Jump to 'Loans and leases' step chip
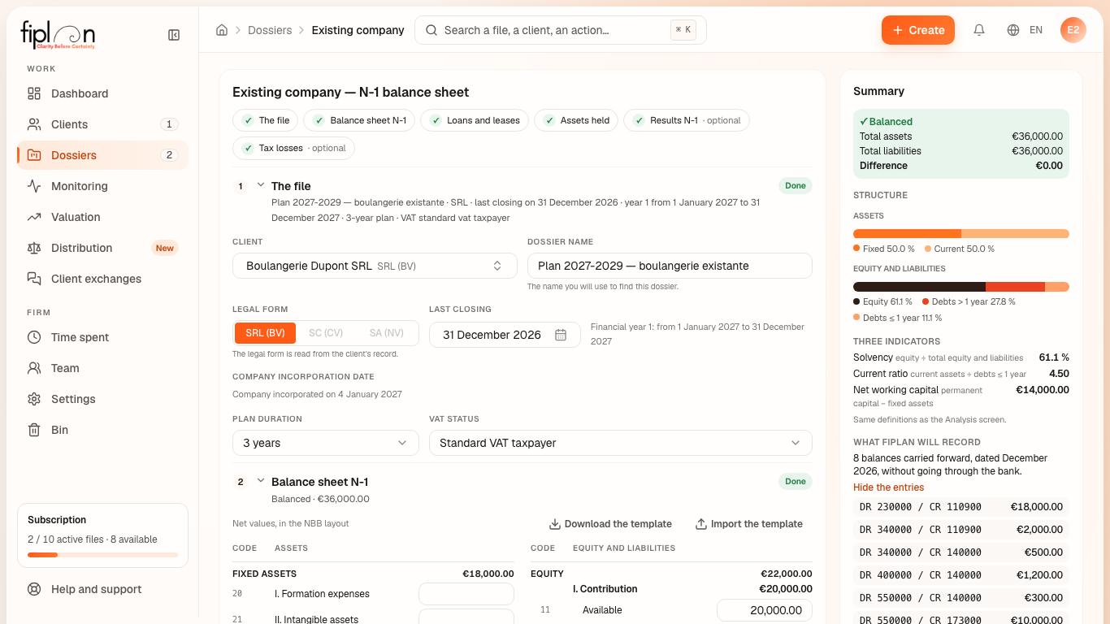 475,120
